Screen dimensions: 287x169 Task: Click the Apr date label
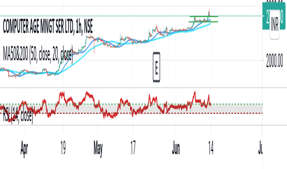[24, 148]
